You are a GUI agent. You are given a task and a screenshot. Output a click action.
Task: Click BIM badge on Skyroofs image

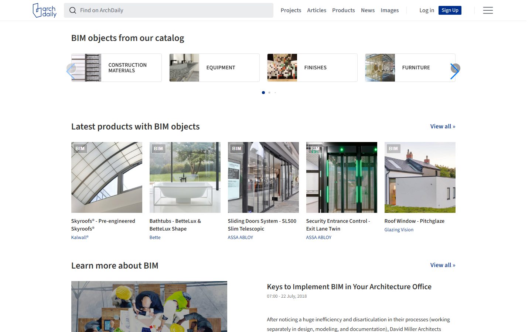pos(80,149)
